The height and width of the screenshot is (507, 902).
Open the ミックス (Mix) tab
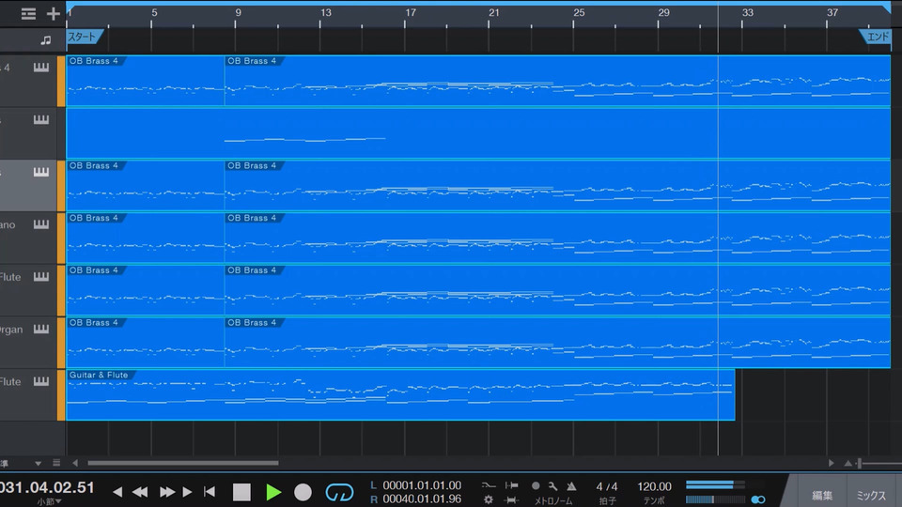(871, 495)
